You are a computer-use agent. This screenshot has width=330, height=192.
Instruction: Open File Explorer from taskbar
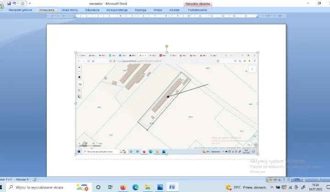coord(148,187)
